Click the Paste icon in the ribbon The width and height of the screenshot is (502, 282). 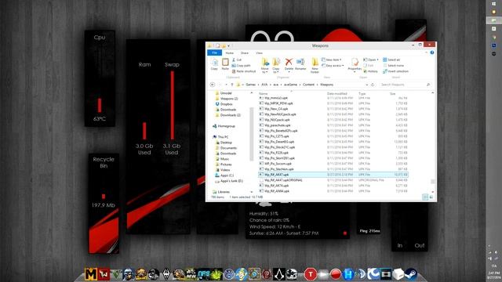(225, 64)
